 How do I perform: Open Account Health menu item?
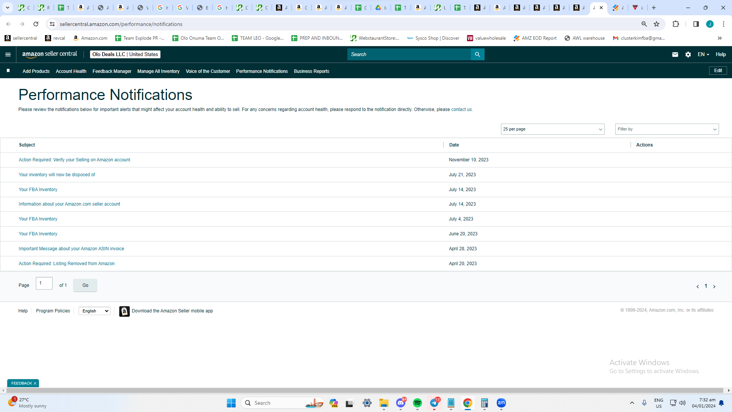point(71,71)
